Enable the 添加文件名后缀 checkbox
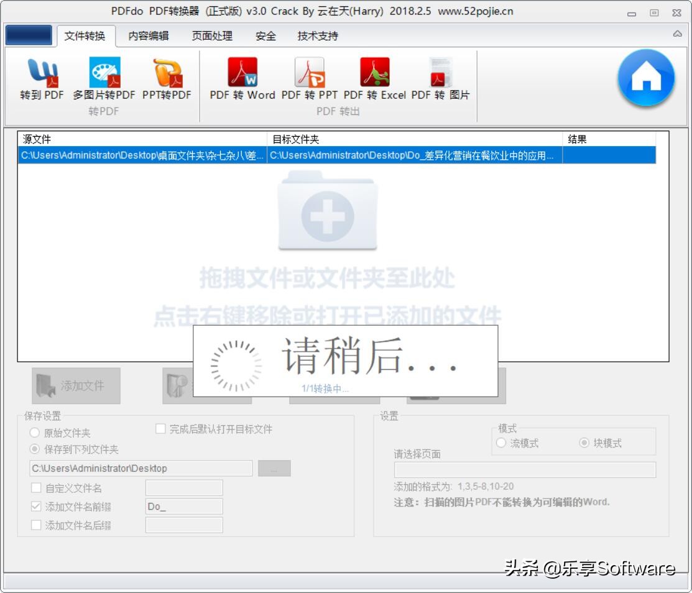Viewport: 692px width, 593px height. point(36,525)
